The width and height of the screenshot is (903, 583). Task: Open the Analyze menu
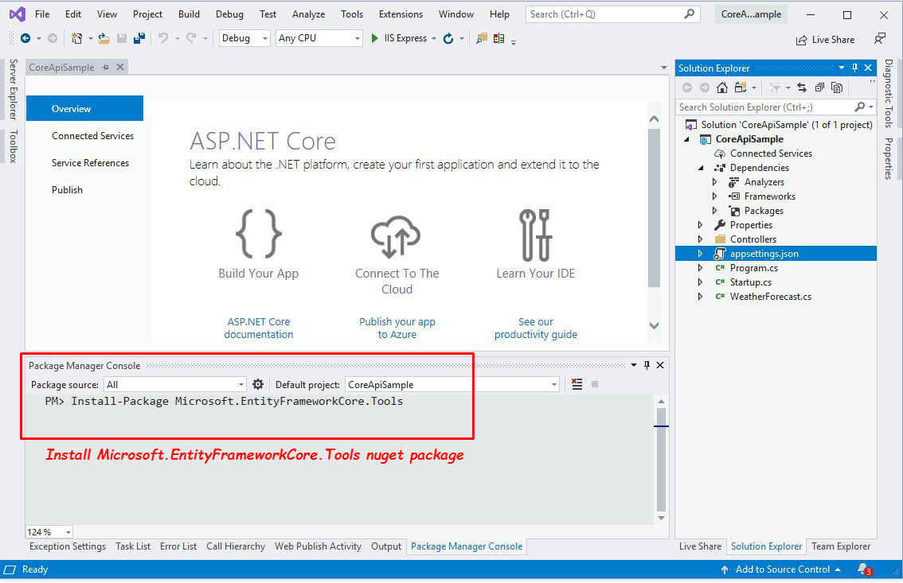(309, 14)
